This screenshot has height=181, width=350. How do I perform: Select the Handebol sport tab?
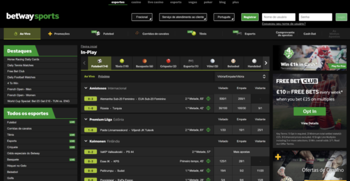(254, 63)
